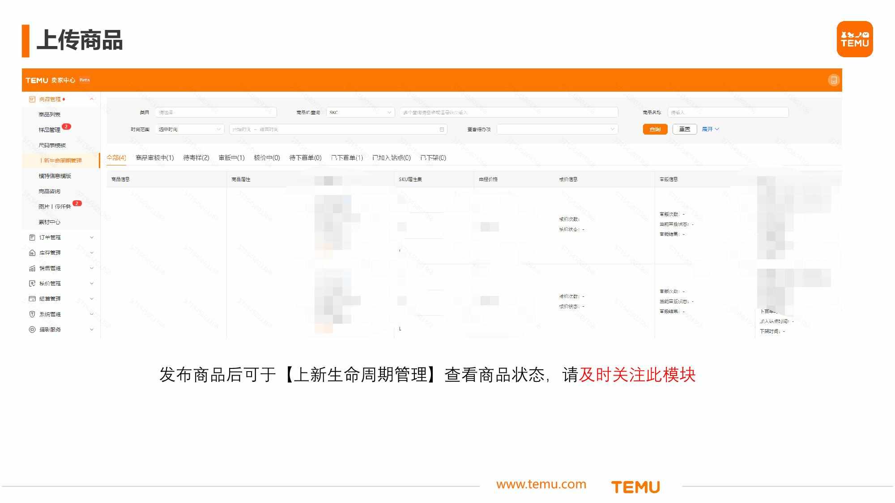The width and height of the screenshot is (895, 503).
Task: Click the 申报价格 column header
Action: pos(488,179)
